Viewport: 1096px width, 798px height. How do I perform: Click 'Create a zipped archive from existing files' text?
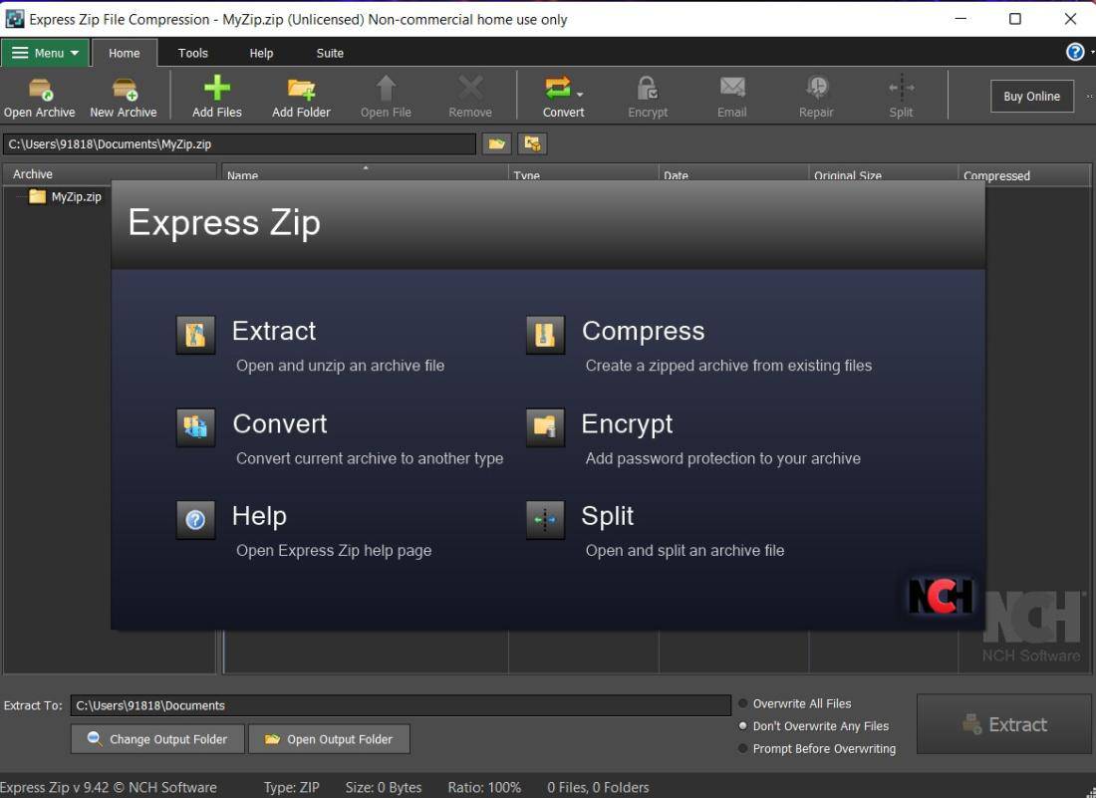(x=728, y=366)
